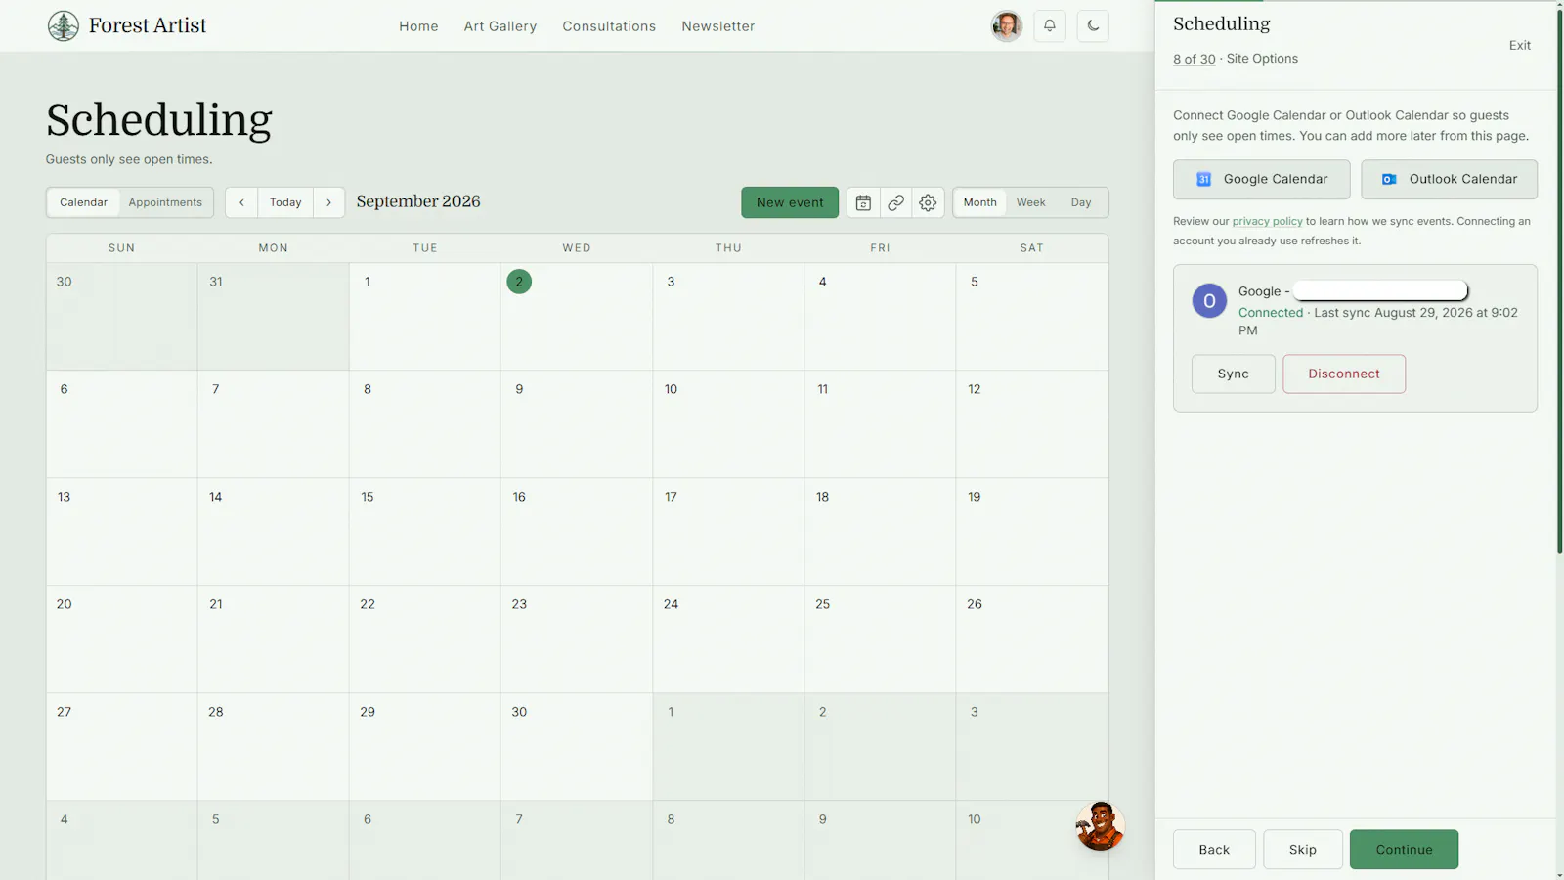Click the September 2026 month heading

(x=418, y=201)
